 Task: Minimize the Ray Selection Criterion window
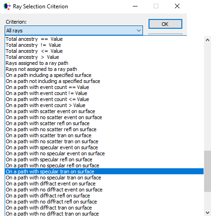tap(135, 6)
